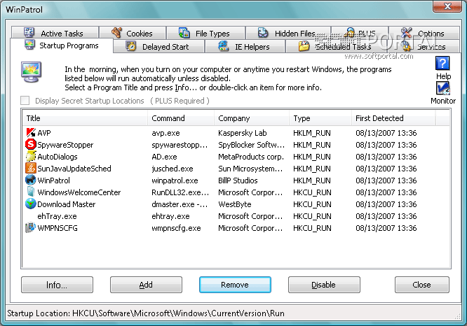The height and width of the screenshot is (326, 467).
Task: Click the jusched.exe command cell
Action: coord(172,169)
